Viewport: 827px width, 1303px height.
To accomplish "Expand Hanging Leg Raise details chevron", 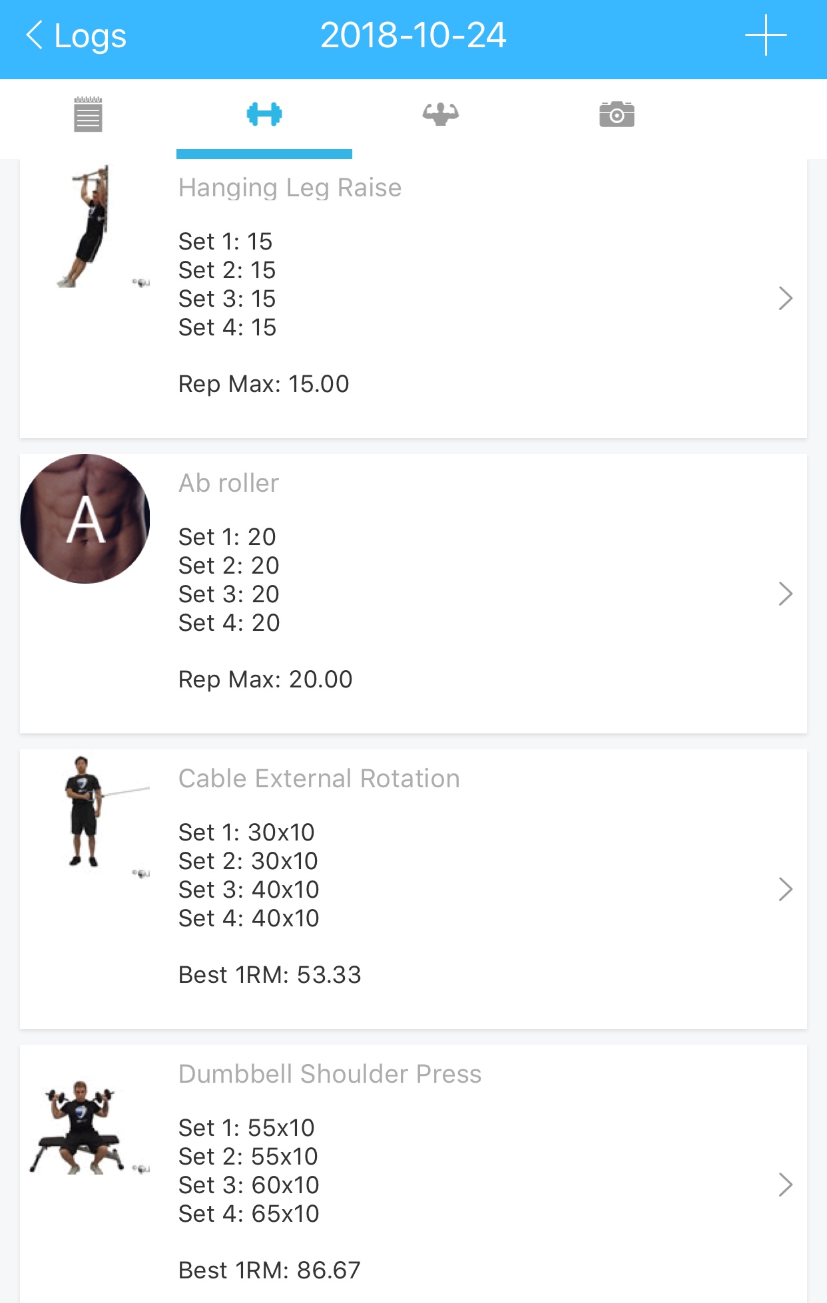I will pyautogui.click(x=785, y=299).
